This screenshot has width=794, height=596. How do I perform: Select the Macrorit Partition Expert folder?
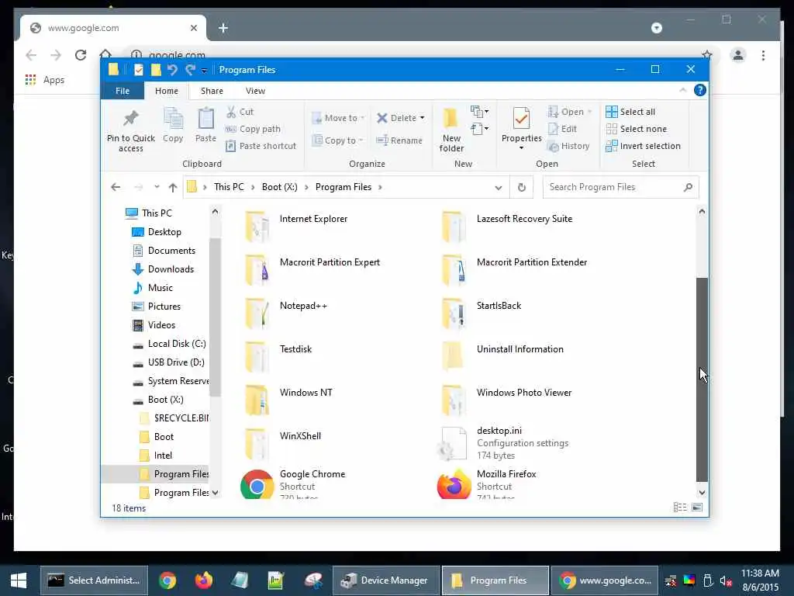(x=312, y=269)
